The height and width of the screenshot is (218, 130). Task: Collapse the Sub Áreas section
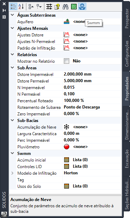[x=12, y=68]
